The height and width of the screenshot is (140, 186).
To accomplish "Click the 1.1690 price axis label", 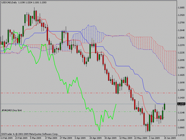I will [181, 82].
